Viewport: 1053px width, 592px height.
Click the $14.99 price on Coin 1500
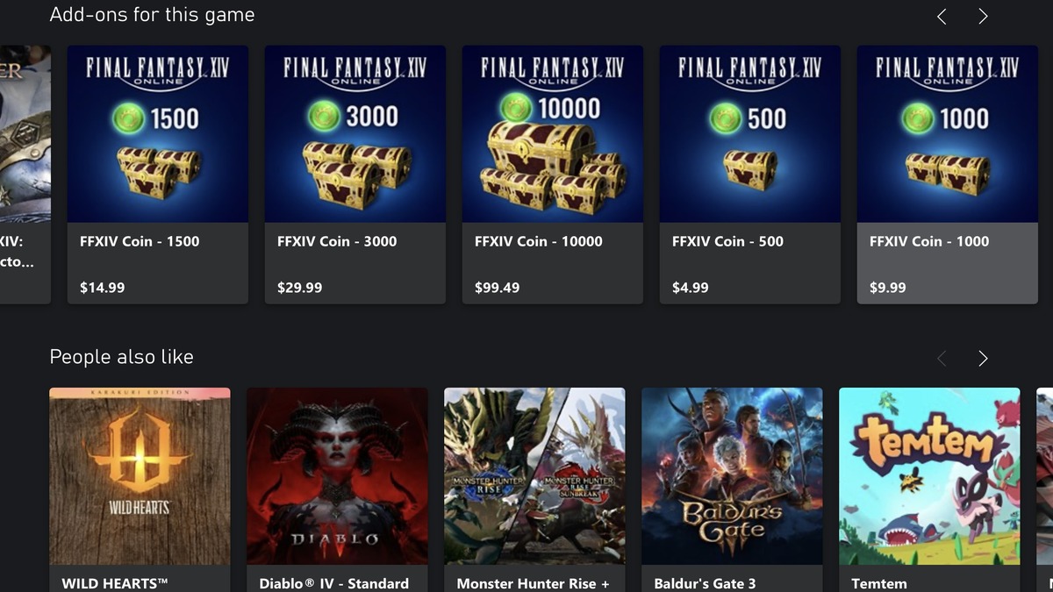coord(102,288)
